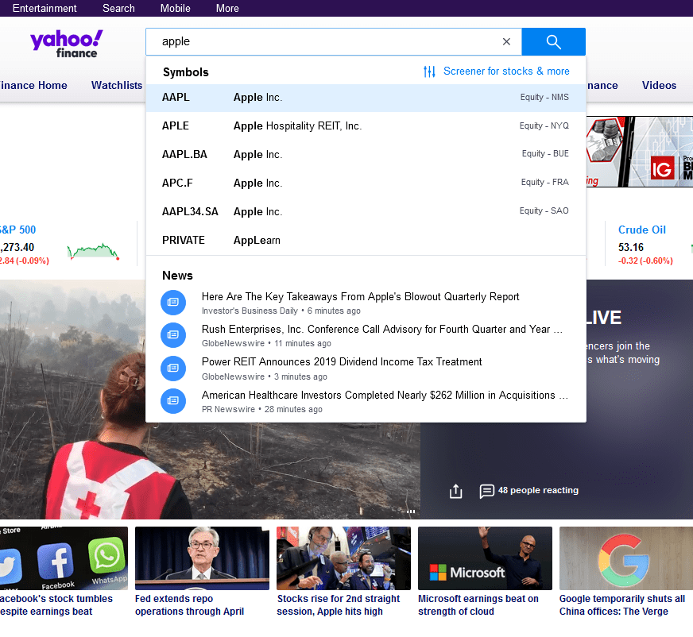Open the Microsoft earnings story thumbnail

(x=485, y=558)
